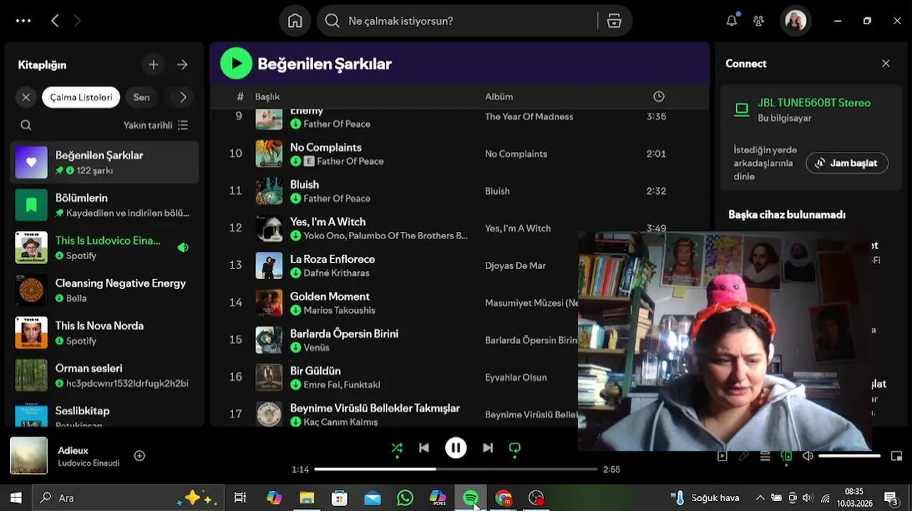Show hidden system tray icons

coord(760,498)
